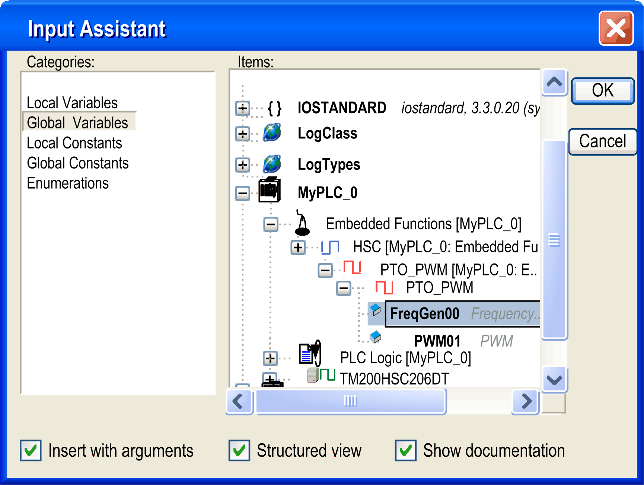Select Global Constants category
644x485 pixels.
click(x=78, y=163)
